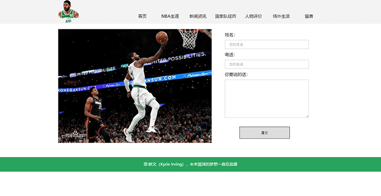Click the Kyrie Irving cartoon logo
The height and width of the screenshot is (196, 381).
69,12
